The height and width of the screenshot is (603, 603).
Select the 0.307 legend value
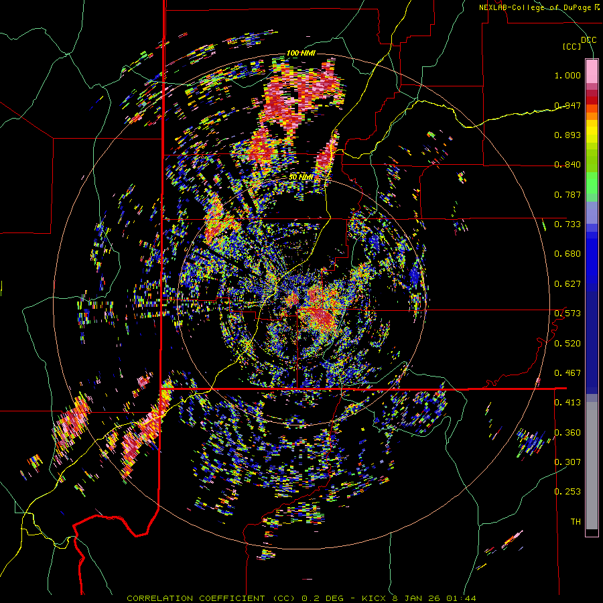pyautogui.click(x=567, y=462)
